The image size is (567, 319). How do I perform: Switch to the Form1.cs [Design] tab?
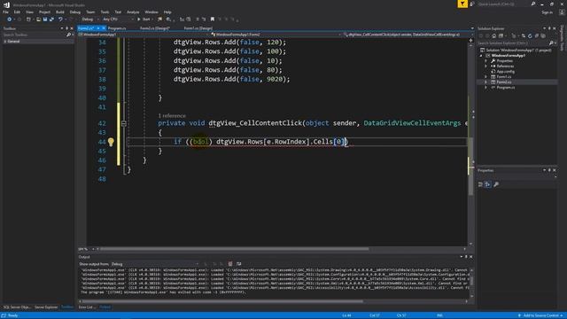click(x=198, y=27)
